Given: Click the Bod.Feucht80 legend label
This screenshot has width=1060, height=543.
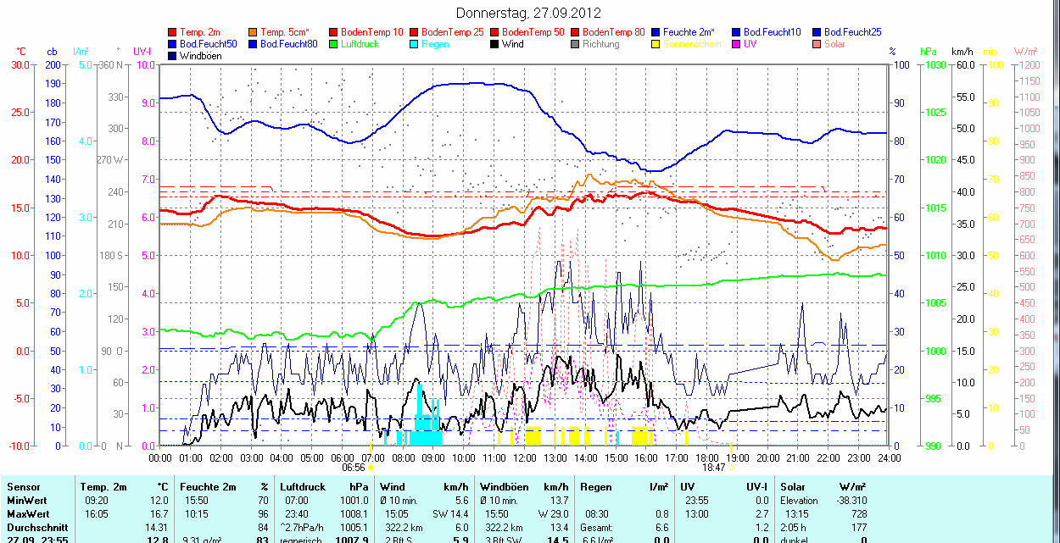Looking at the screenshot, I should [288, 44].
